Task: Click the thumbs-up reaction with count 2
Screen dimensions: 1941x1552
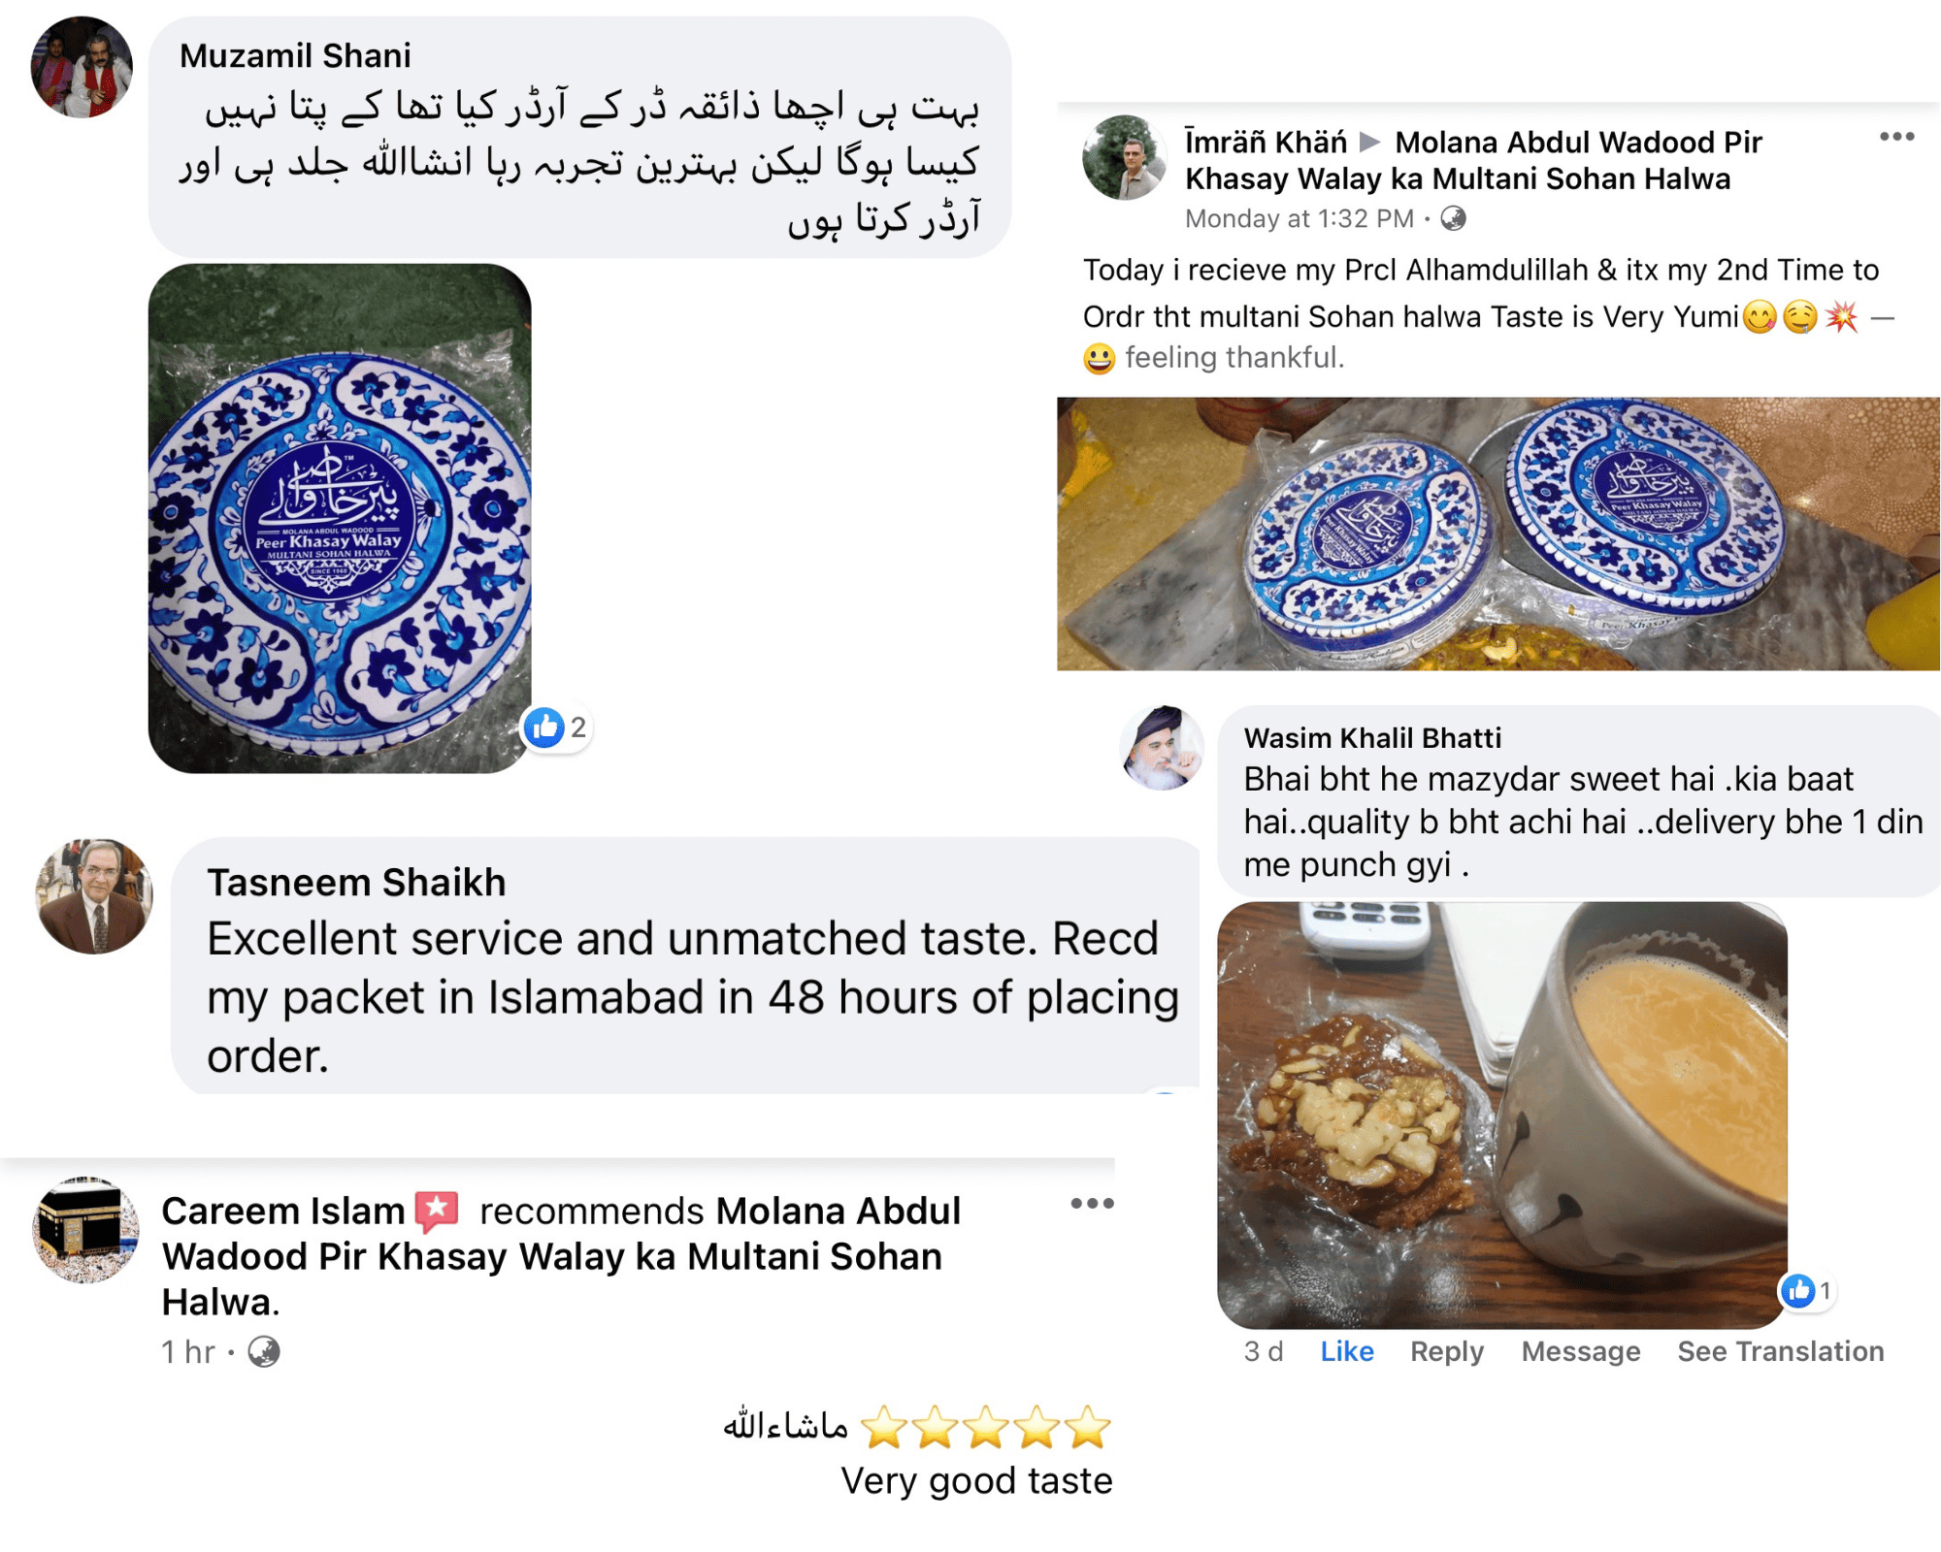Action: coord(556,727)
